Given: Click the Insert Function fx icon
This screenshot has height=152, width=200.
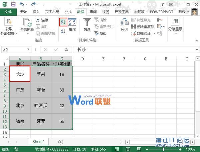Looking at the screenshot, I should point(66,49).
